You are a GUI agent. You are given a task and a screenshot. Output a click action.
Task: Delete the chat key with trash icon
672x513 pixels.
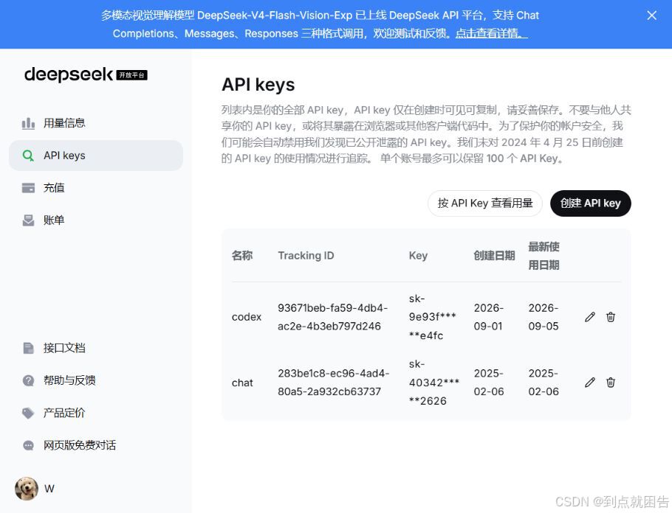coord(611,383)
